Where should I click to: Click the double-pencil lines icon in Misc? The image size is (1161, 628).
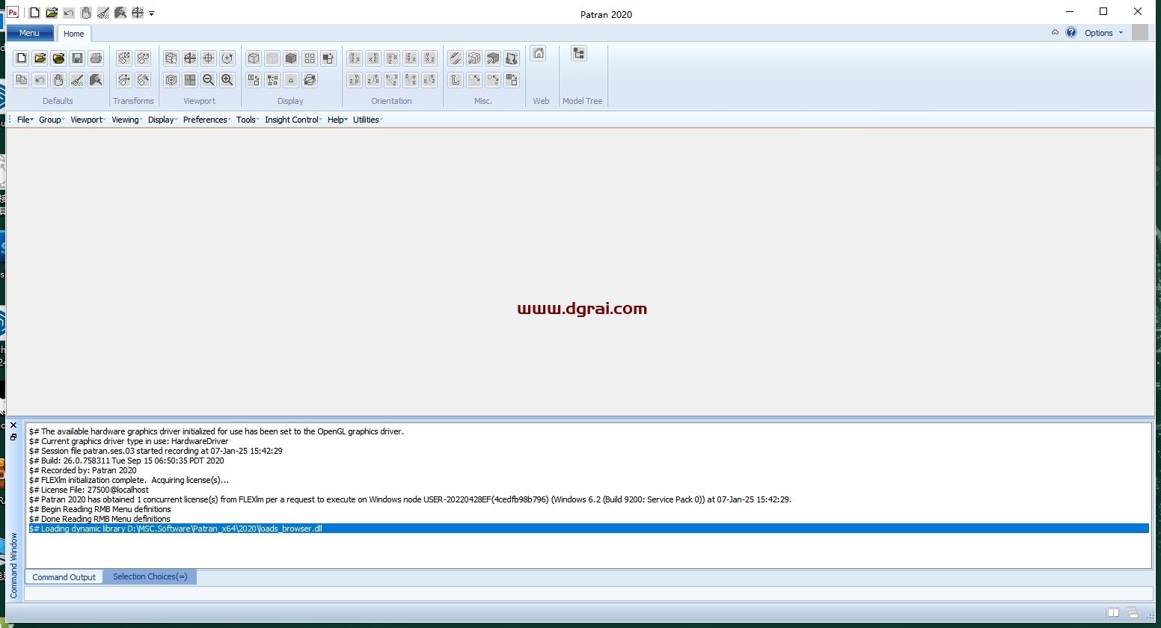point(456,58)
